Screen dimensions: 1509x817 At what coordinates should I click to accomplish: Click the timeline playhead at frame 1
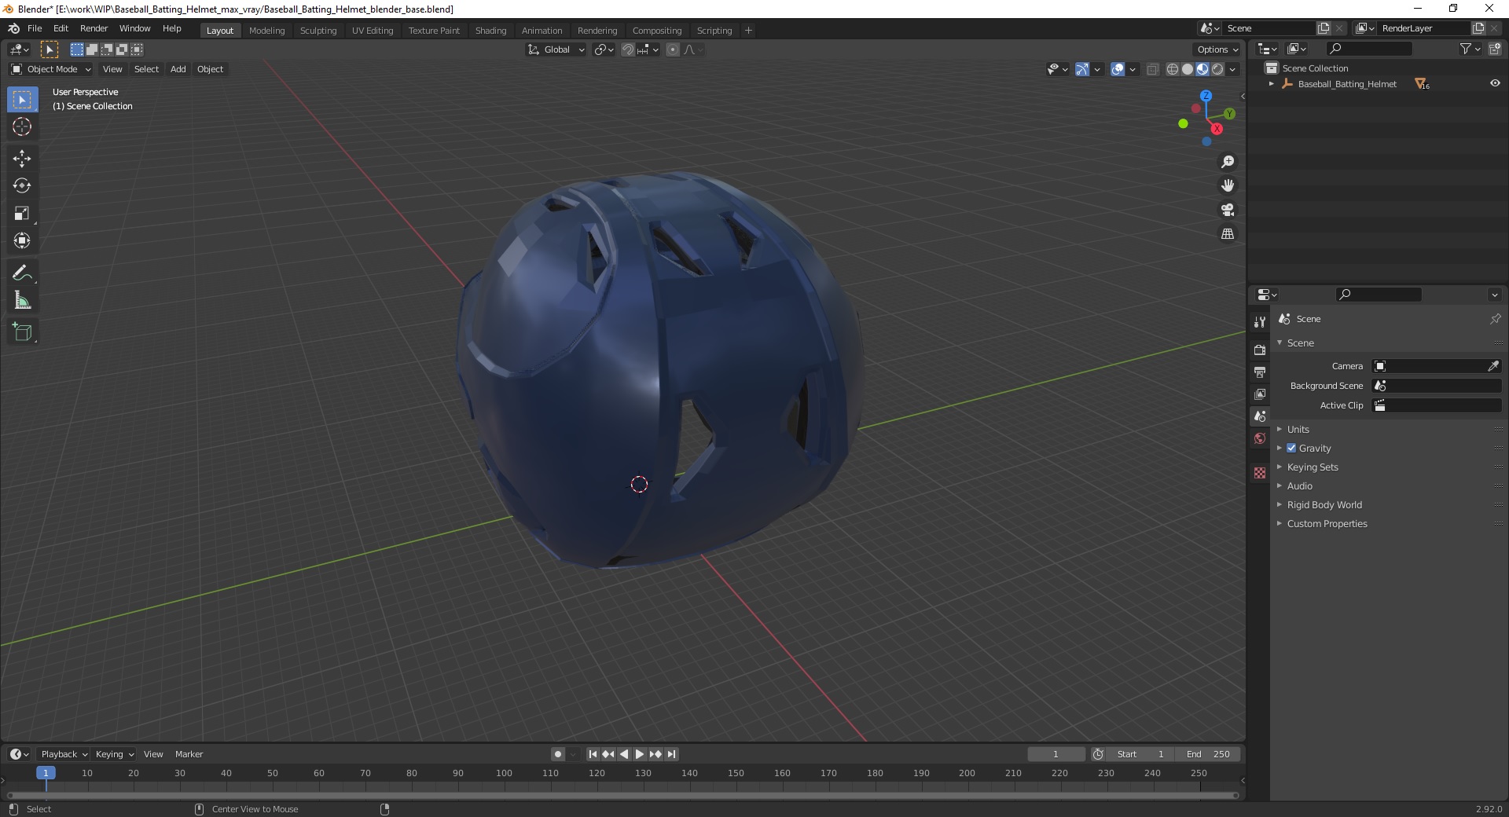click(x=46, y=773)
